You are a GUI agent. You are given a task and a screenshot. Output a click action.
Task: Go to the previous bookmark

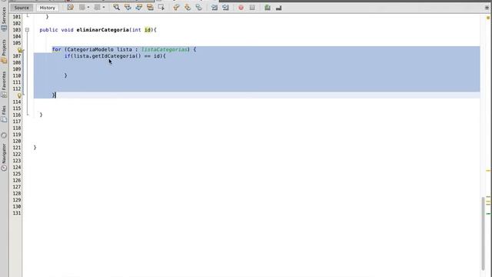click(176, 7)
